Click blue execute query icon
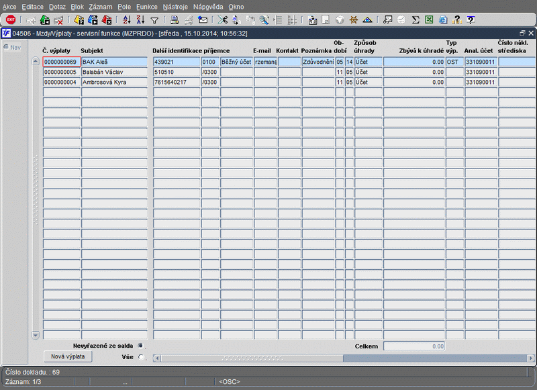 93,20
